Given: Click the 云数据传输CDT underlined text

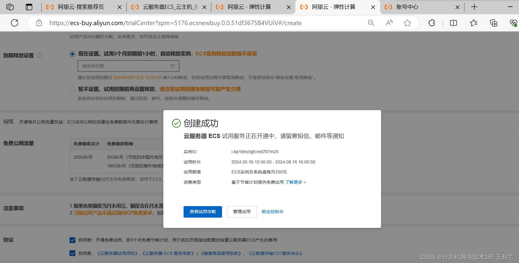Looking at the screenshot, I should 93,179.
